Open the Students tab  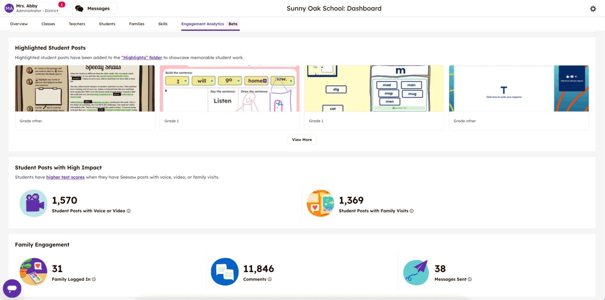point(107,24)
